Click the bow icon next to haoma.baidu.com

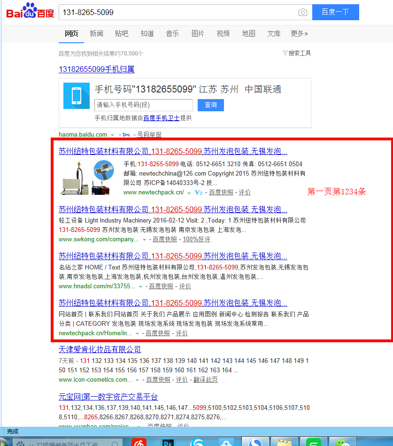coord(126,135)
